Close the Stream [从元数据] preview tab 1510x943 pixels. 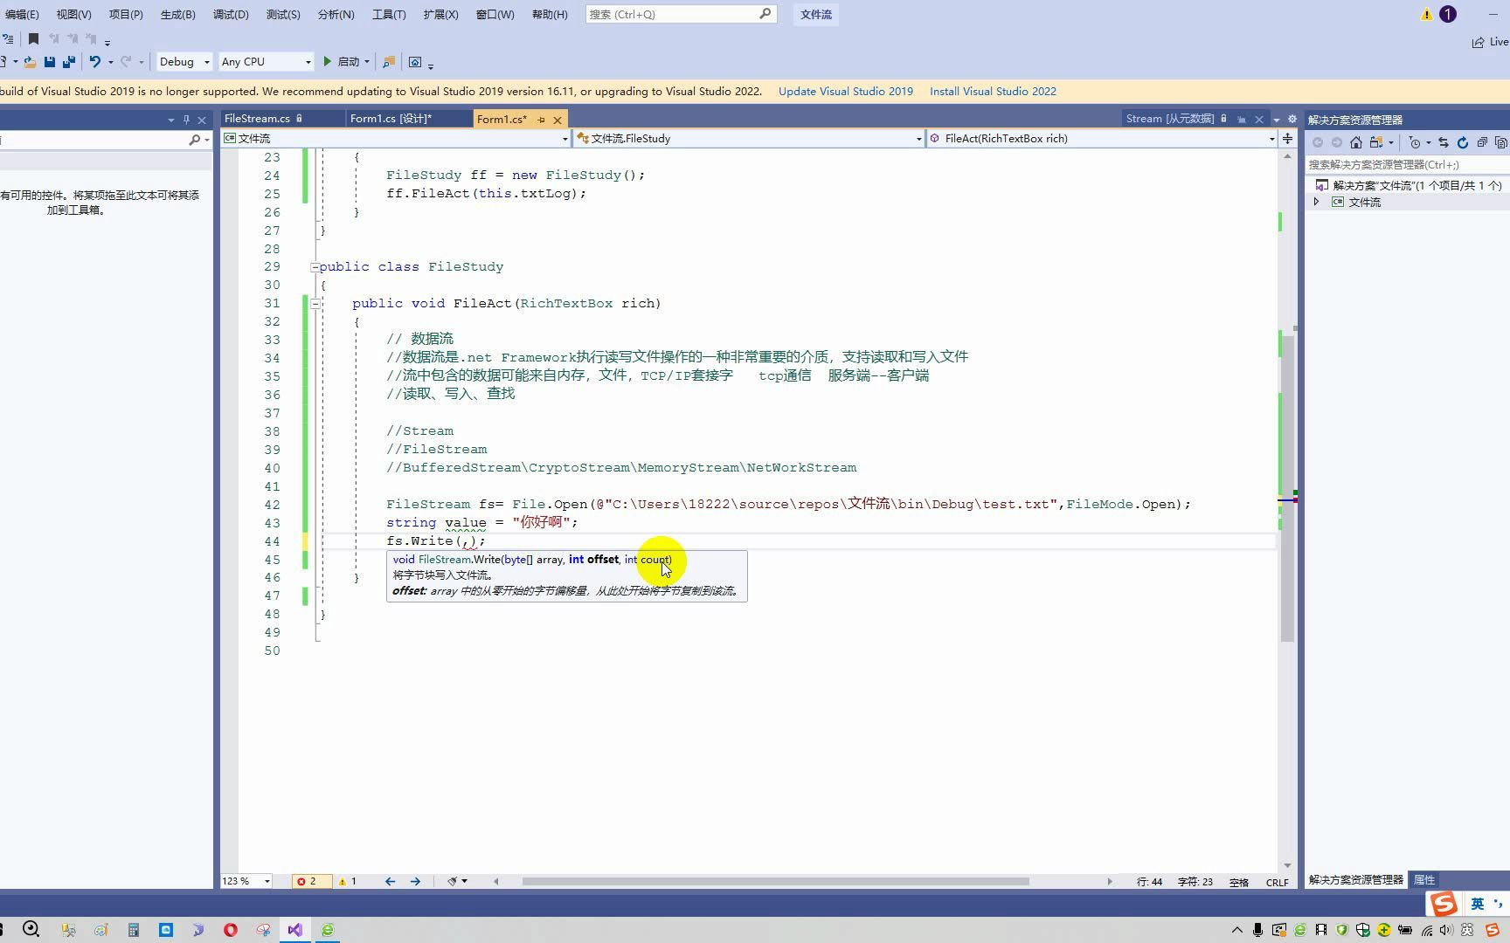tap(1259, 120)
